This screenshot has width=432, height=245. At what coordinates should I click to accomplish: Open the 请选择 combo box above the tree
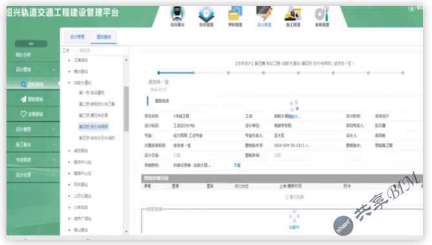[103, 50]
